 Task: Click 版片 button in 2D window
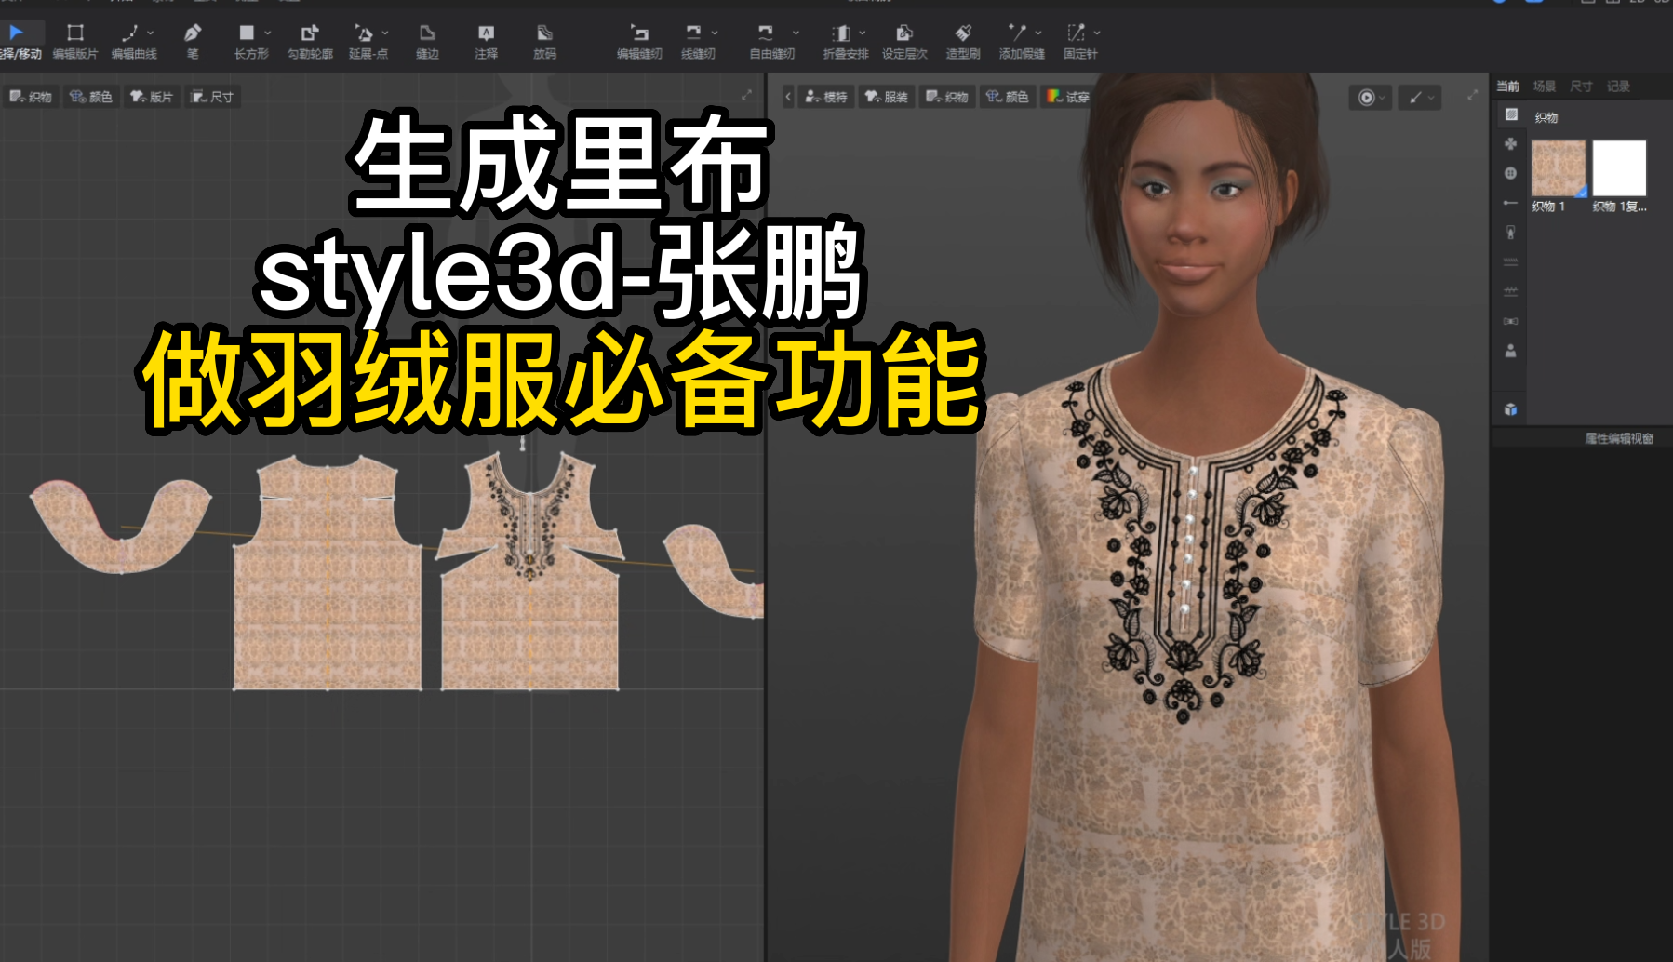coord(152,97)
